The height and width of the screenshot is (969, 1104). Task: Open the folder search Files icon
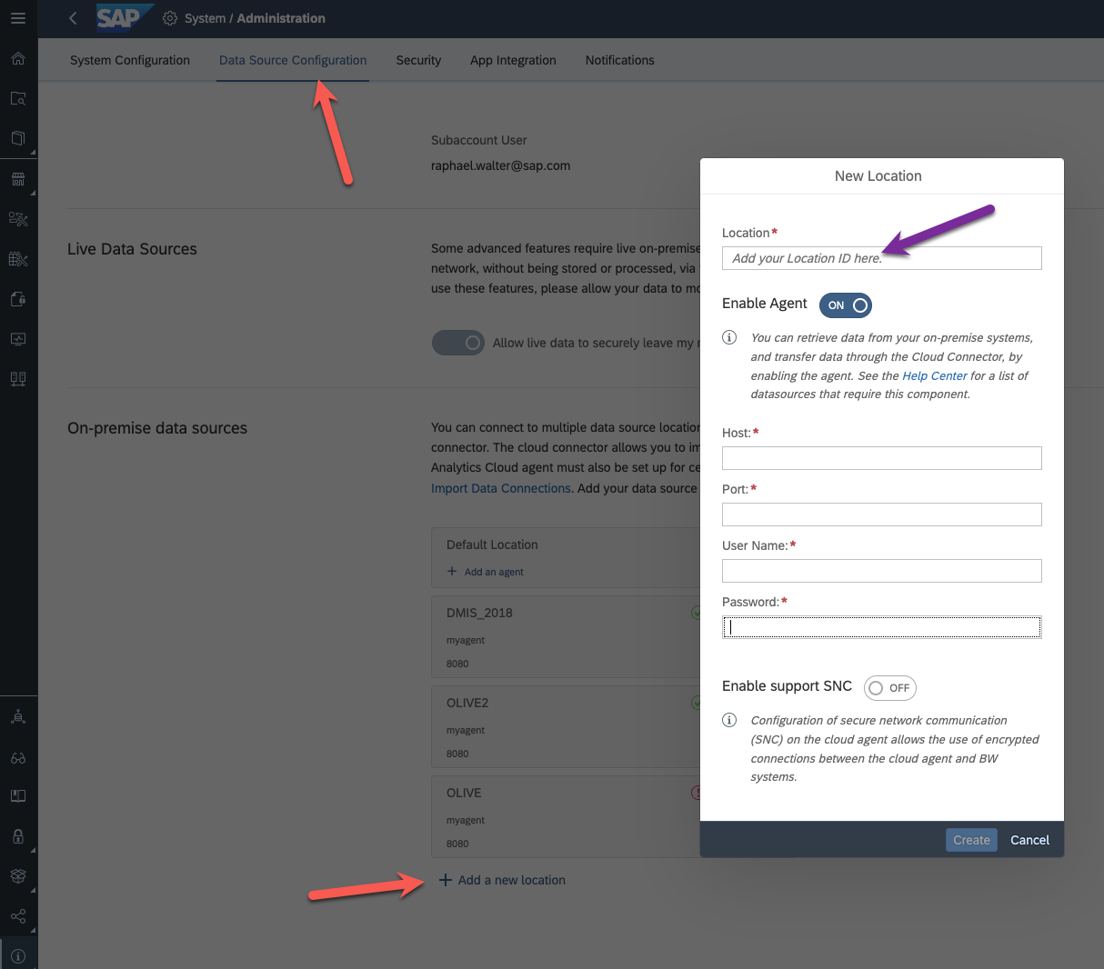[18, 98]
